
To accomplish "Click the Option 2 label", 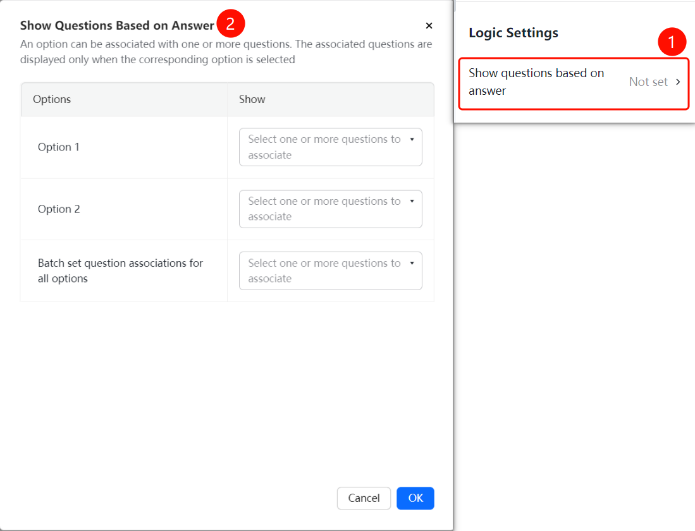I will click(59, 209).
